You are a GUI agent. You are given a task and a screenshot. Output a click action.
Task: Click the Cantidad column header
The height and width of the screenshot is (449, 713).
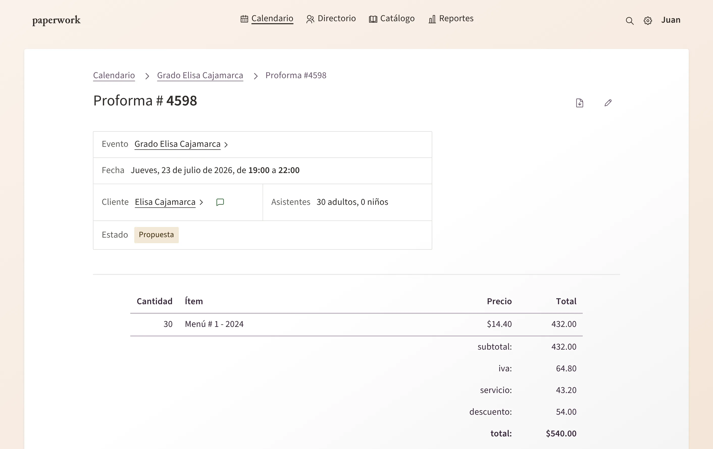tap(154, 301)
